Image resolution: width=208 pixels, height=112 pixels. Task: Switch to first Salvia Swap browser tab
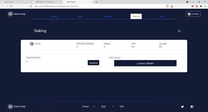coord(15,2)
